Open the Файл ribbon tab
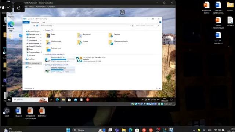This screenshot has width=235, height=132. tap(26, 22)
